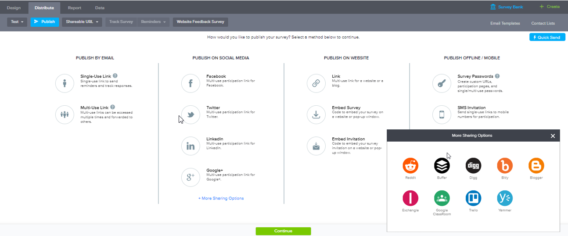Click the Quick Send button
568x236 pixels.
(x=547, y=37)
